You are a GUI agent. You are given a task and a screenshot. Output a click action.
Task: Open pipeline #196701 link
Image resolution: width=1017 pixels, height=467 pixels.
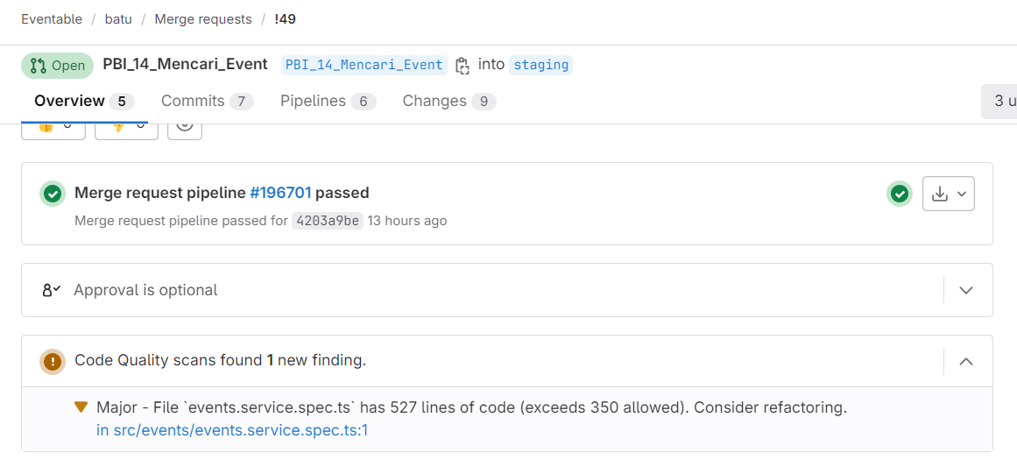tap(280, 193)
